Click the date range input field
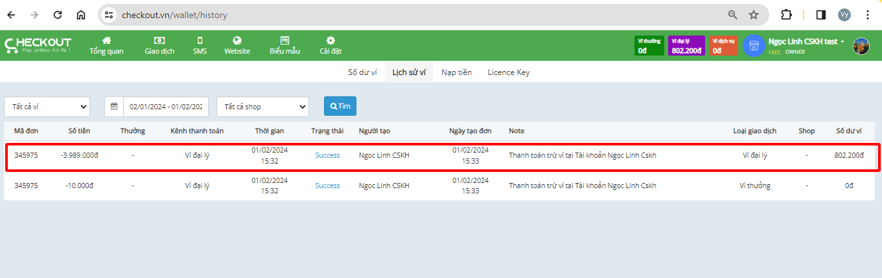Screen dimensions: 882x278 click(165, 106)
